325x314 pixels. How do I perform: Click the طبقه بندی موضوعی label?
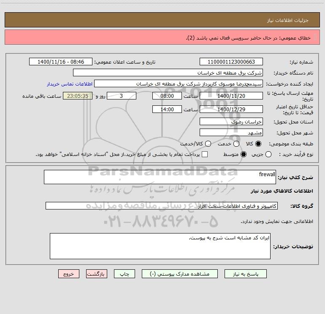tap(291, 144)
